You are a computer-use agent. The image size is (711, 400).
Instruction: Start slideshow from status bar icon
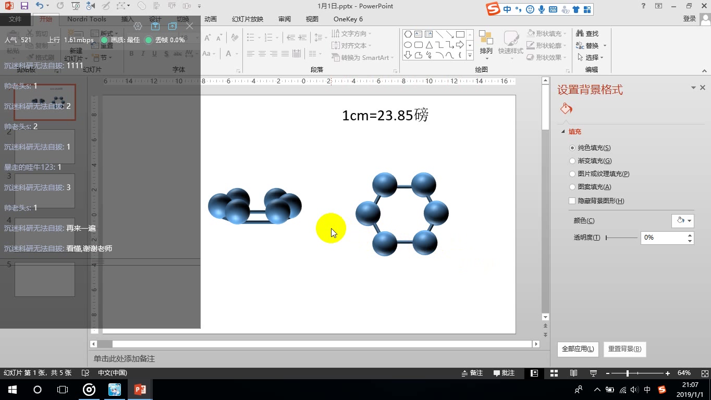coord(593,373)
